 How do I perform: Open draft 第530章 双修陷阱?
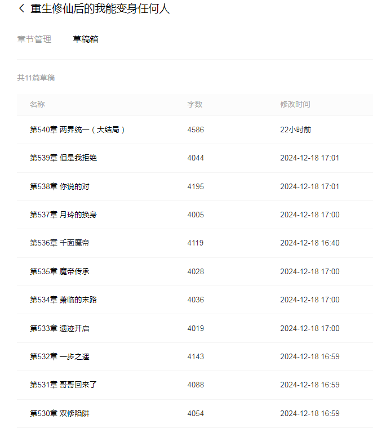pyautogui.click(x=60, y=413)
